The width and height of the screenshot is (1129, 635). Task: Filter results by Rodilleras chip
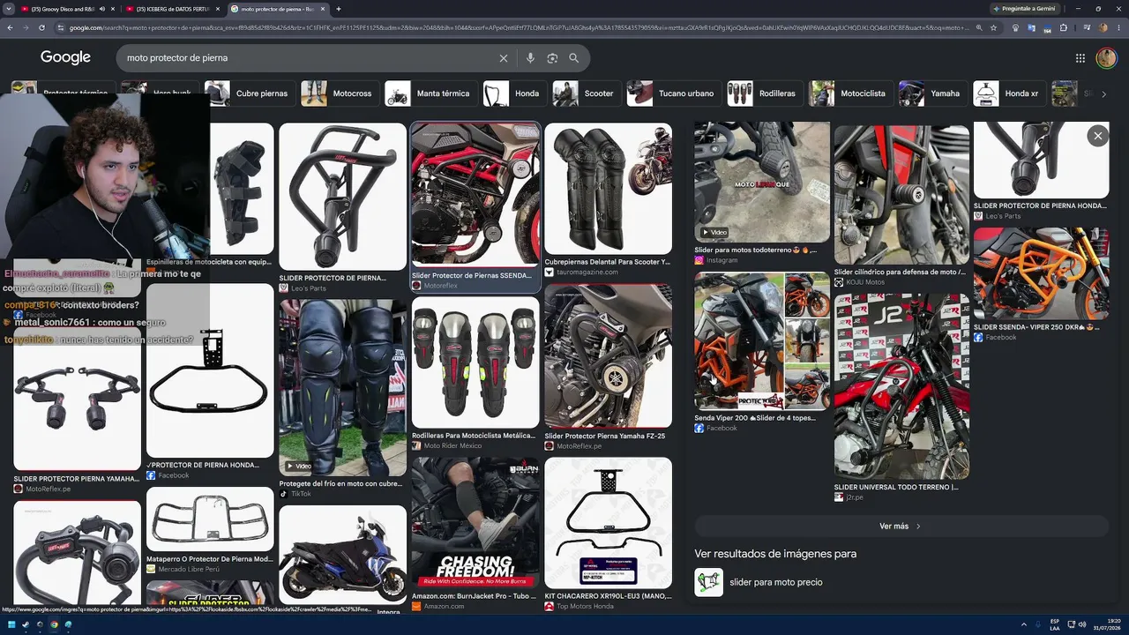tap(766, 93)
